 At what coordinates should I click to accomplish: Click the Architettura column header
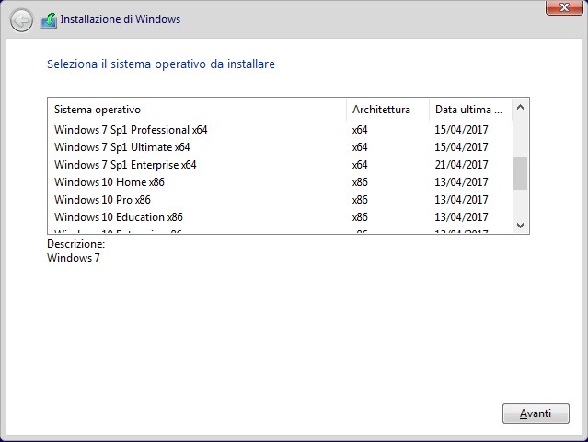click(387, 110)
